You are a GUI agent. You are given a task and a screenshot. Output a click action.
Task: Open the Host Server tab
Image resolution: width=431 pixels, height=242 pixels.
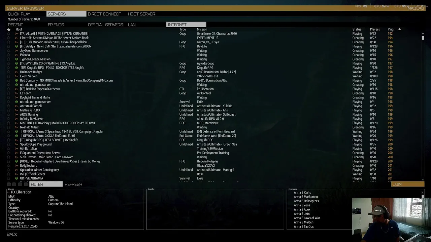click(x=141, y=14)
